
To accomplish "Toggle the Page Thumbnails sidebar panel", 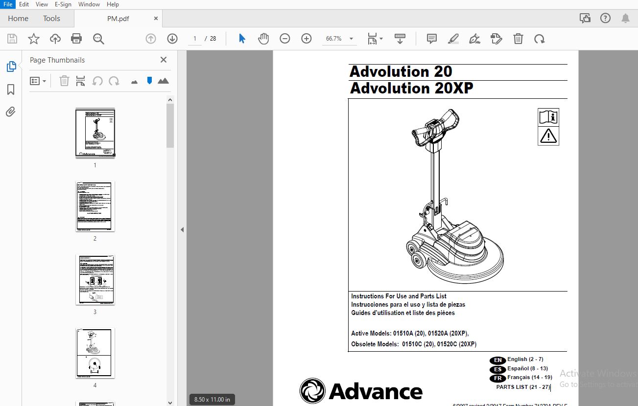I will [11, 66].
